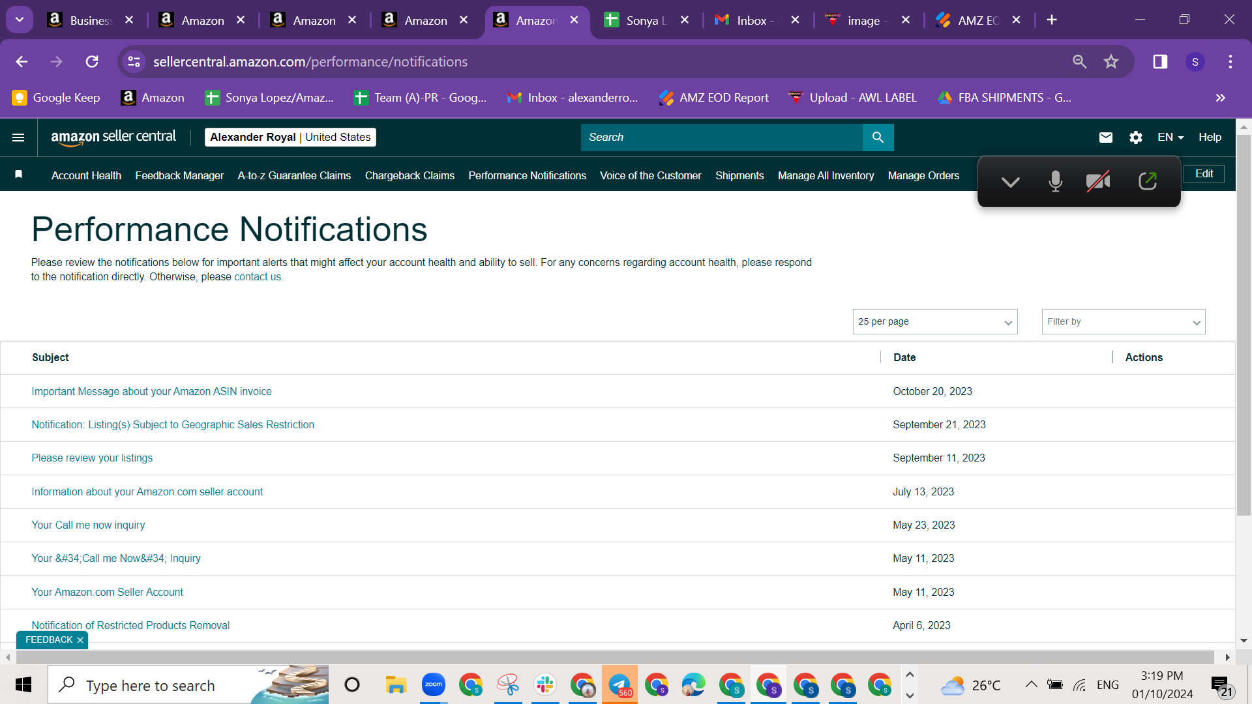Viewport: 1252px width, 704px height.
Task: Open Slack from the taskbar
Action: [545, 685]
